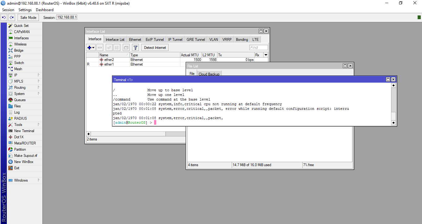Image resolution: width=422 pixels, height=224 pixels.
Task: Open Mesh menu
Action: 18,69
